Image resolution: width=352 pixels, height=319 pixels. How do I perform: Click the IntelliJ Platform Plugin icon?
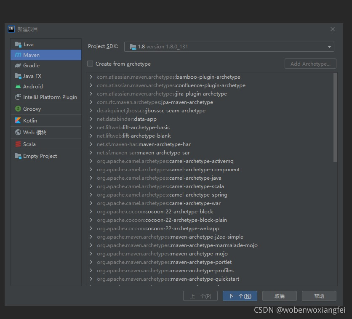point(18,97)
